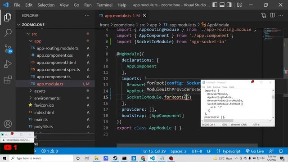Click the VS Code taskbar icon

(x=152, y=158)
